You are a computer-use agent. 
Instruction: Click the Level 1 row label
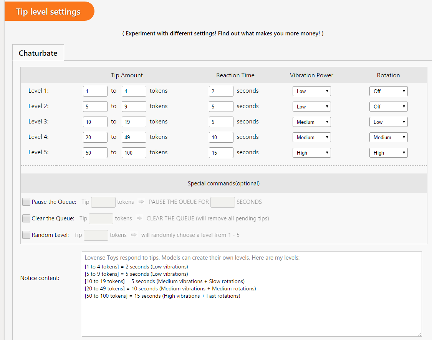point(38,90)
